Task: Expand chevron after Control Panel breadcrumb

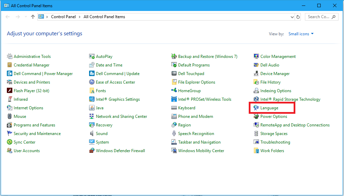Action: (79, 17)
